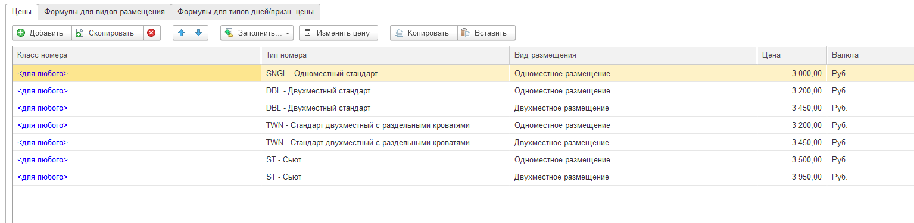This screenshot has height=223, width=914.
Task: Sort by Тип номера column header
Action: [x=385, y=55]
